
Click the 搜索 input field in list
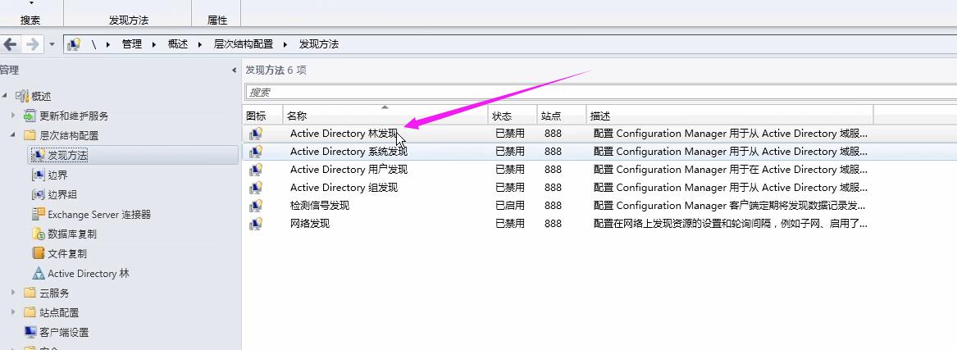coord(600,92)
